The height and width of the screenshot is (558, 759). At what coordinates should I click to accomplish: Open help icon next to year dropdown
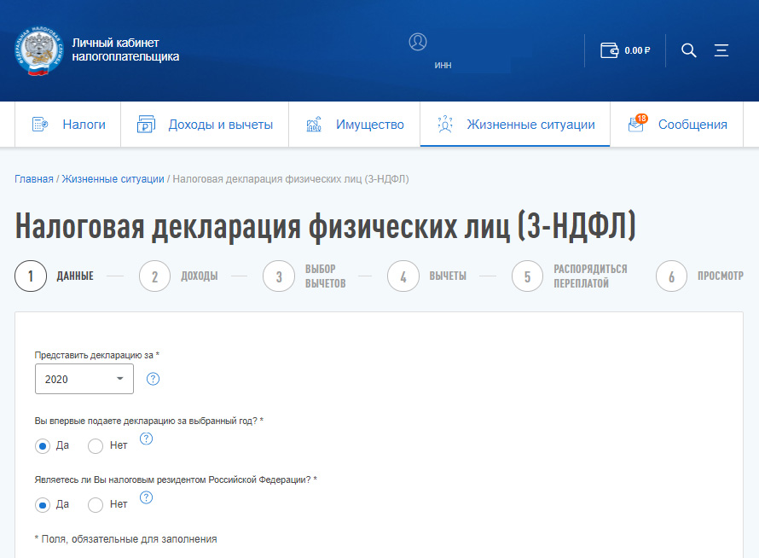coord(153,379)
